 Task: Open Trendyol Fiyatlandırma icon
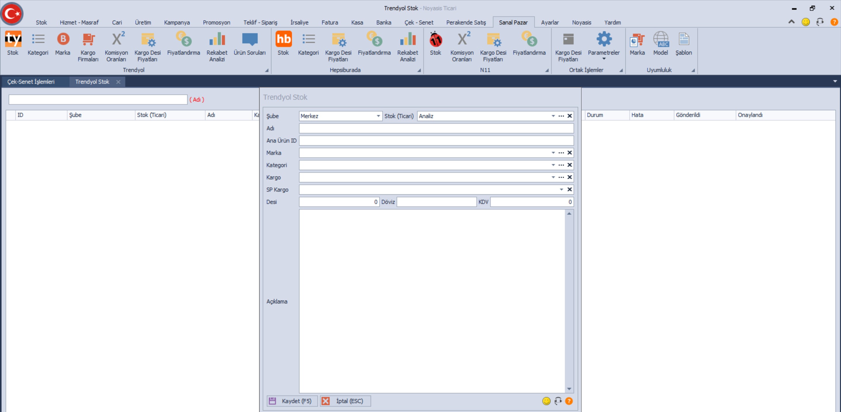(x=183, y=43)
